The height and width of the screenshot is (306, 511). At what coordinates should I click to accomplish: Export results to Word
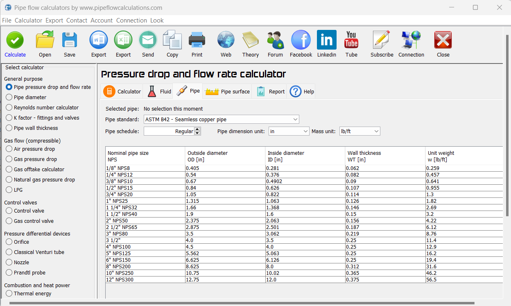(98, 44)
